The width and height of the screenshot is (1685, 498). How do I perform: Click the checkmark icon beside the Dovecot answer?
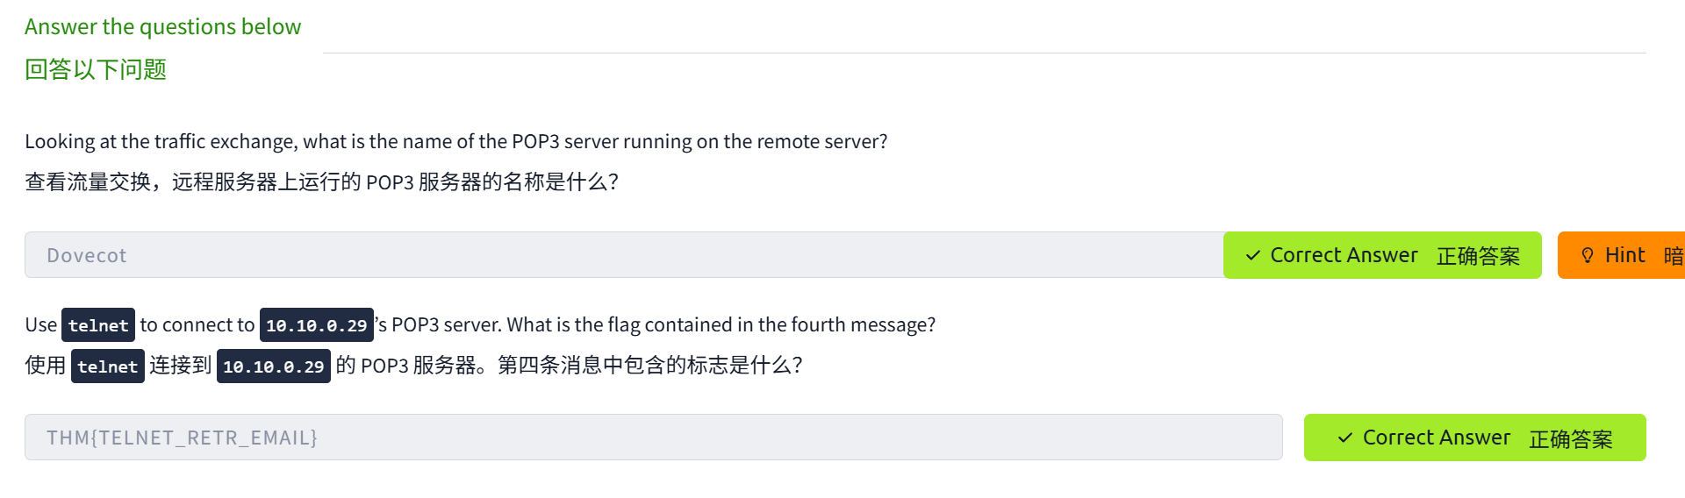coord(1253,255)
